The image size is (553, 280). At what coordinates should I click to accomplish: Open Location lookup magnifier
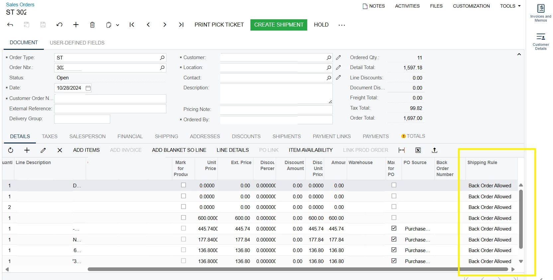click(x=329, y=68)
